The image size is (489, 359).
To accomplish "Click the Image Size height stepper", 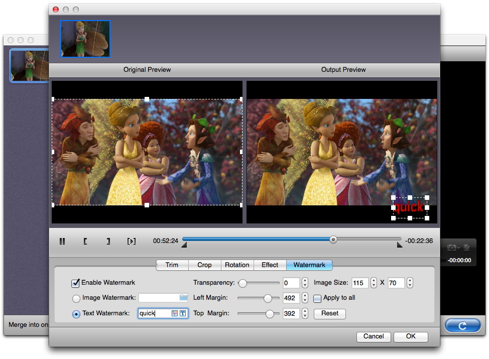I will click(x=410, y=283).
